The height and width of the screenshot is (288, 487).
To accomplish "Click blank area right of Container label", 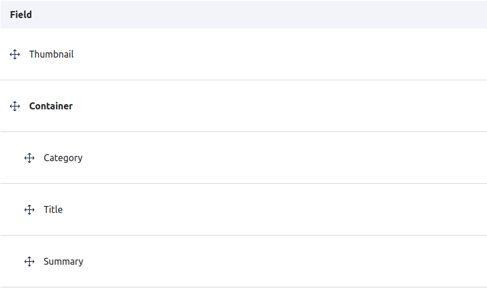I will pyautogui.click(x=279, y=106).
